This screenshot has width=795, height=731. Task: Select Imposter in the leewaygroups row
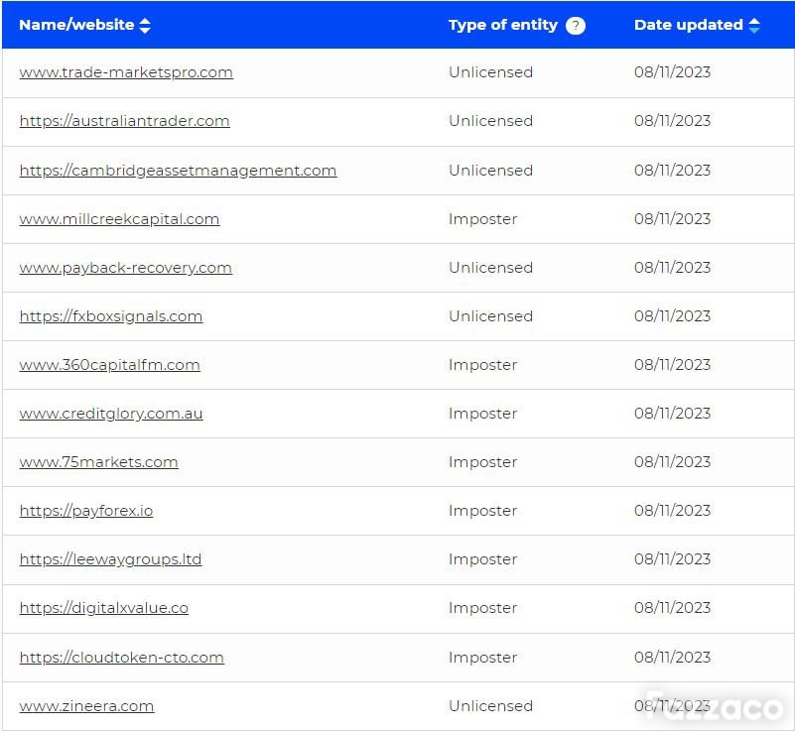pos(483,559)
